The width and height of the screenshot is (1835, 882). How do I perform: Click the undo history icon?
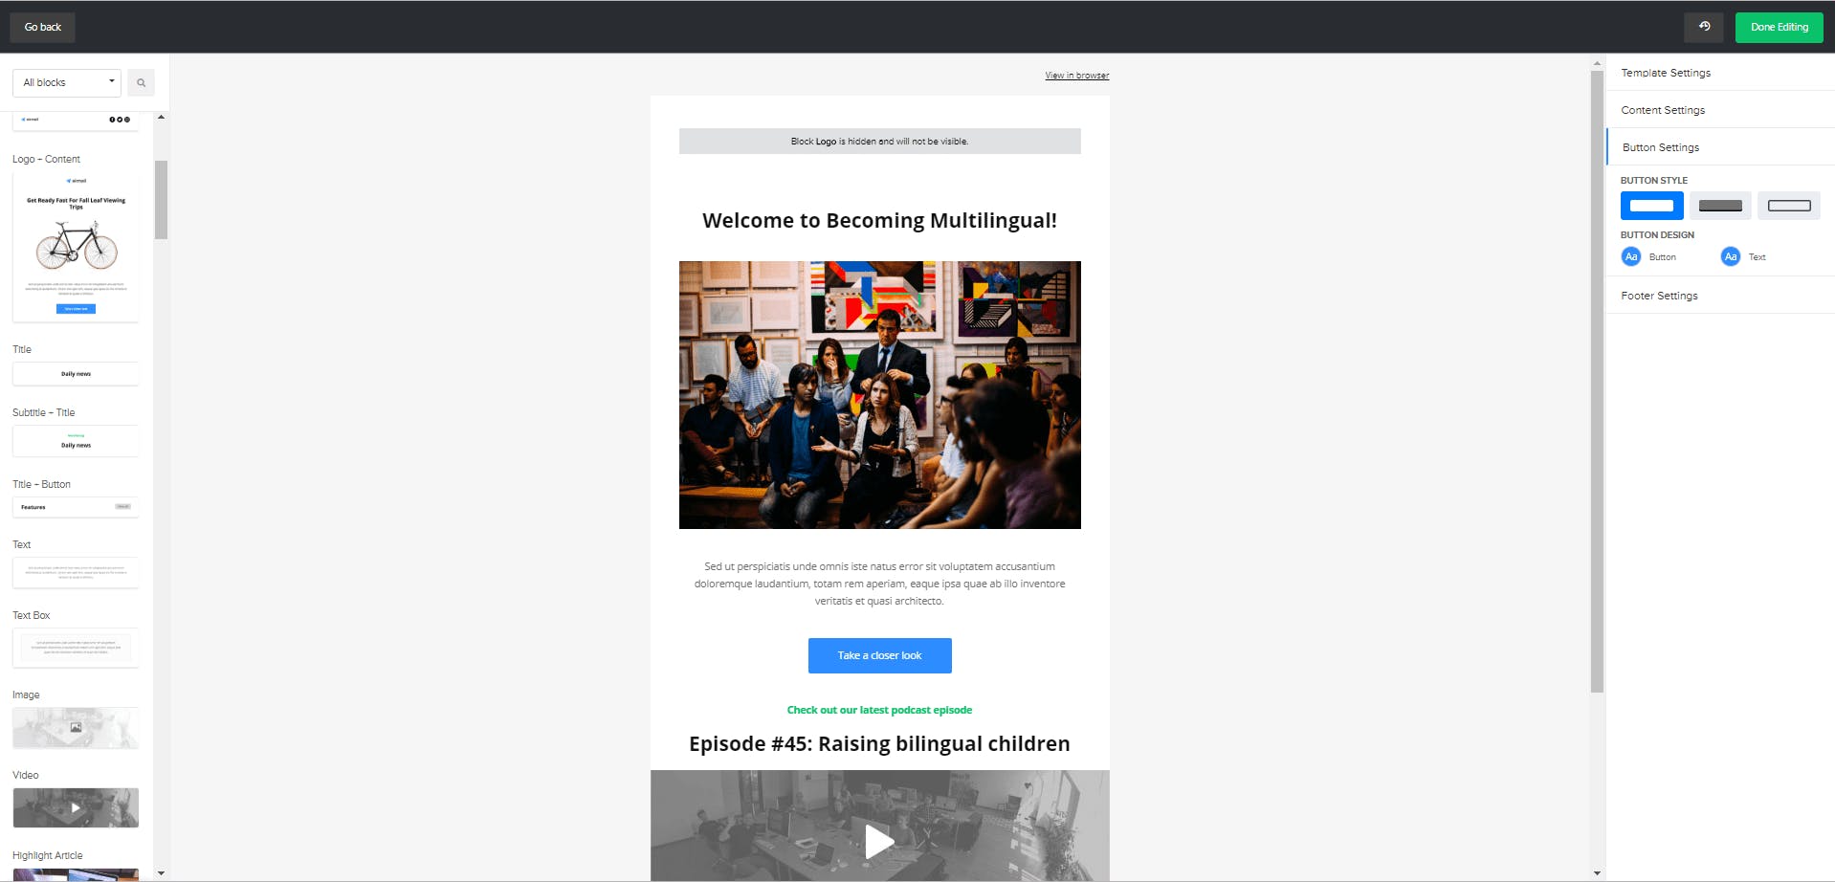pos(1704,27)
